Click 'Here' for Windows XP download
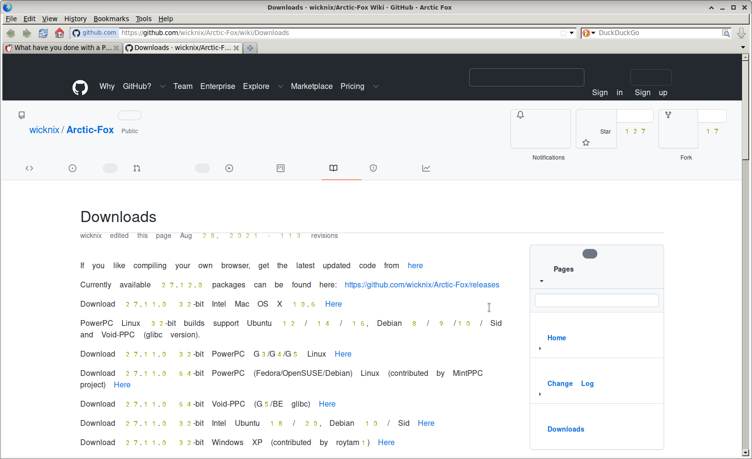The height and width of the screenshot is (459, 752). click(386, 443)
